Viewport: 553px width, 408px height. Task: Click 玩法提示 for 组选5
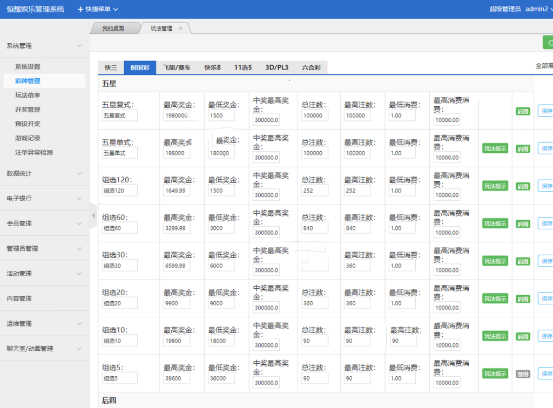click(495, 374)
